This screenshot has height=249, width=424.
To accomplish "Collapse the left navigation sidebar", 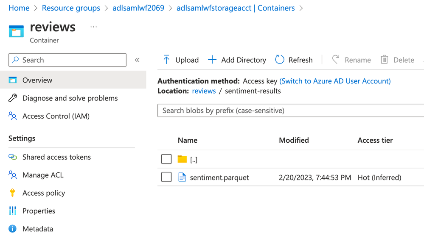I will point(137,60).
